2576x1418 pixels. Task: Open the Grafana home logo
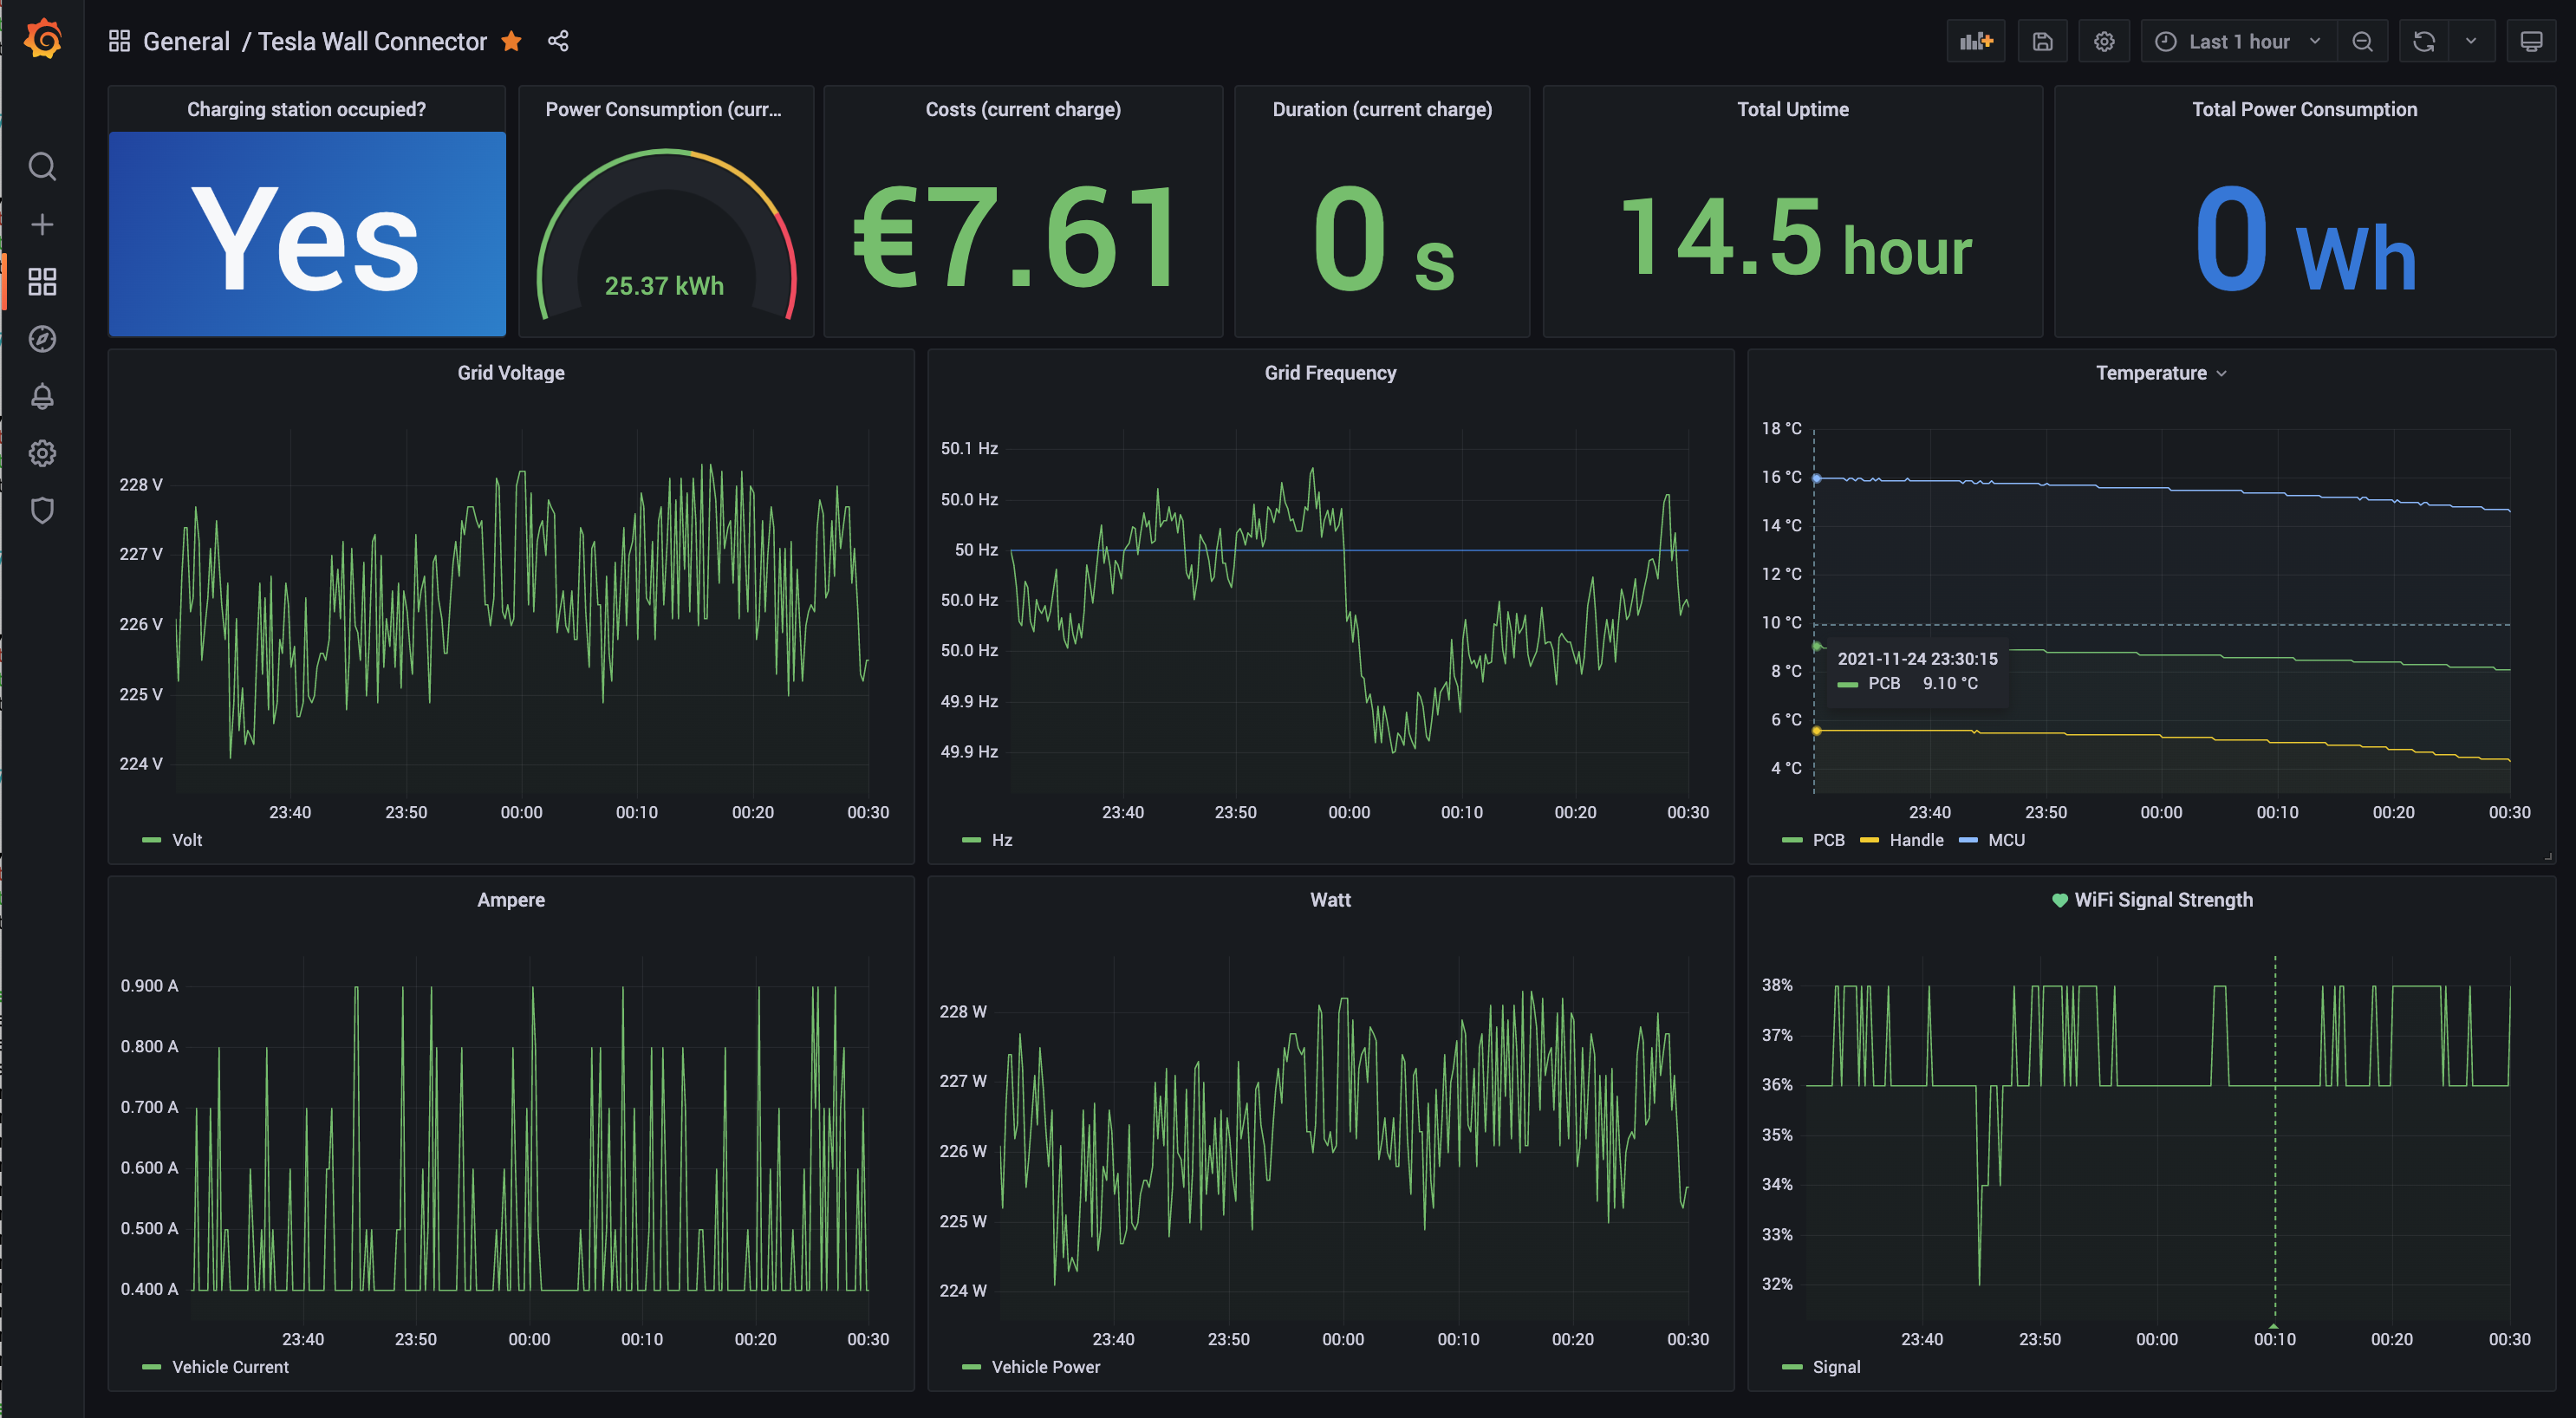tap(43, 40)
